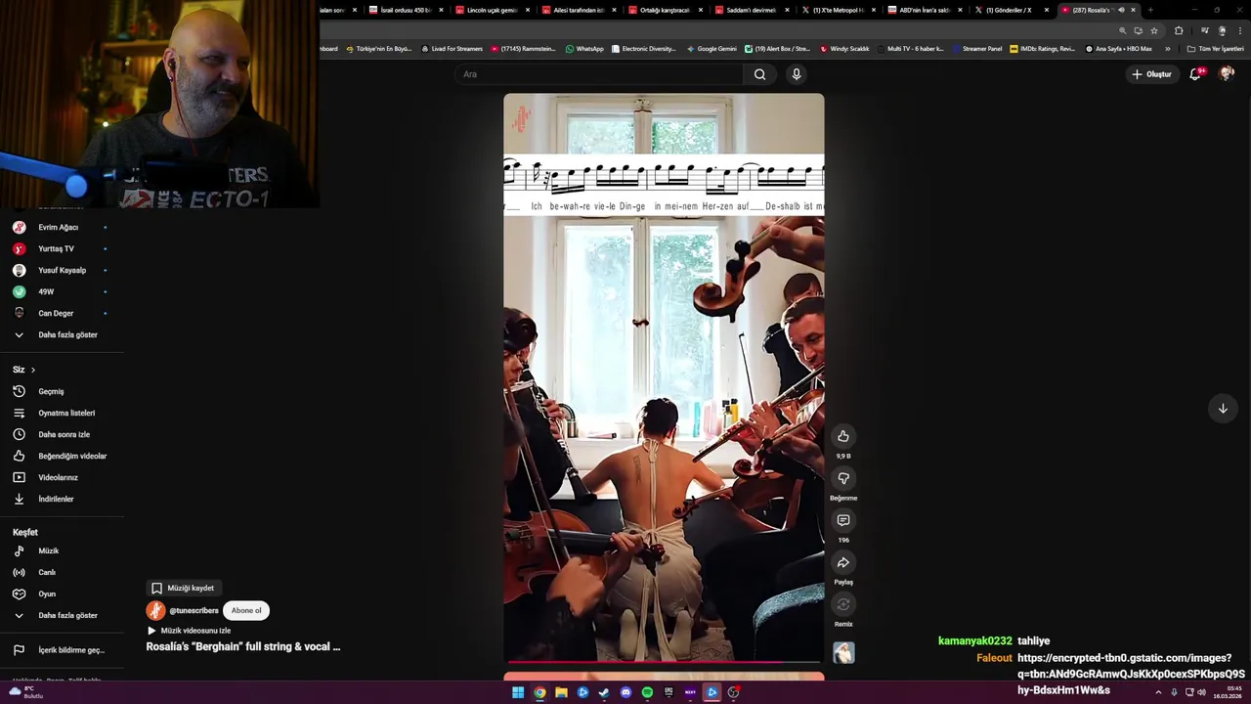
Task: Open Can Deger subscription channel
Action: (x=62, y=313)
